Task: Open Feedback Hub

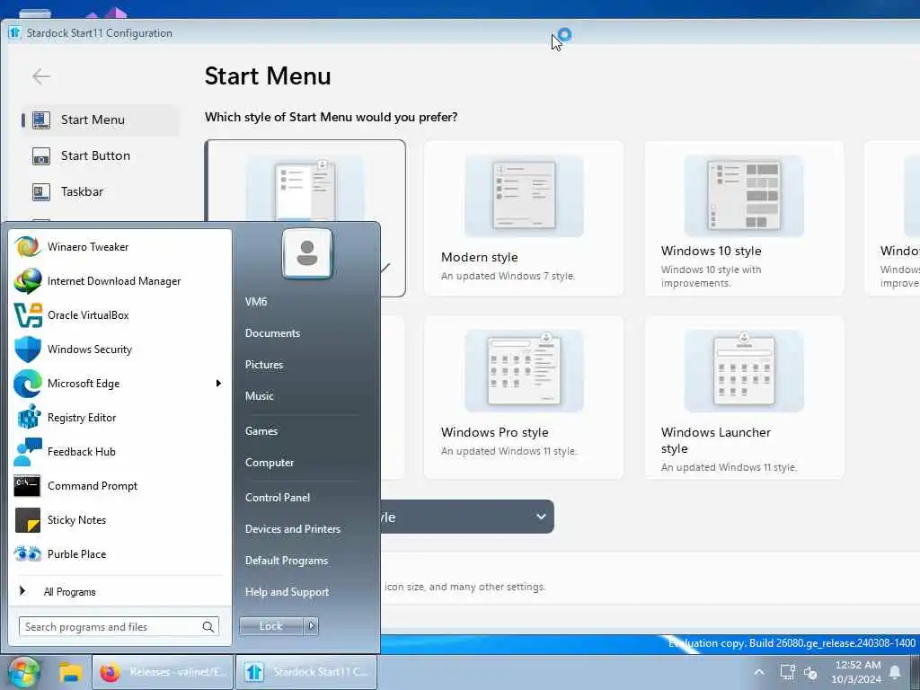Action: coord(119,452)
